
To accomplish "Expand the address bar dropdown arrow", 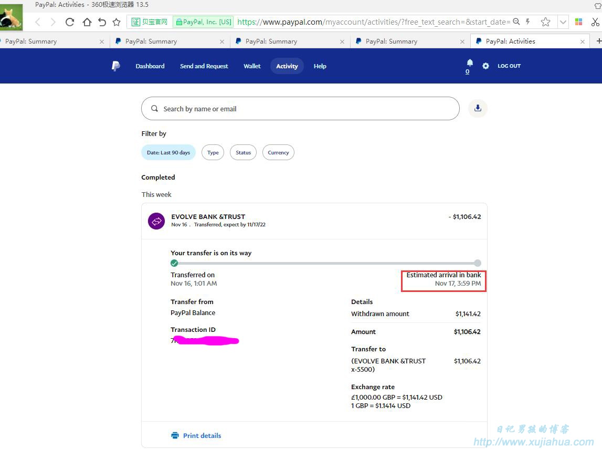I will [563, 22].
